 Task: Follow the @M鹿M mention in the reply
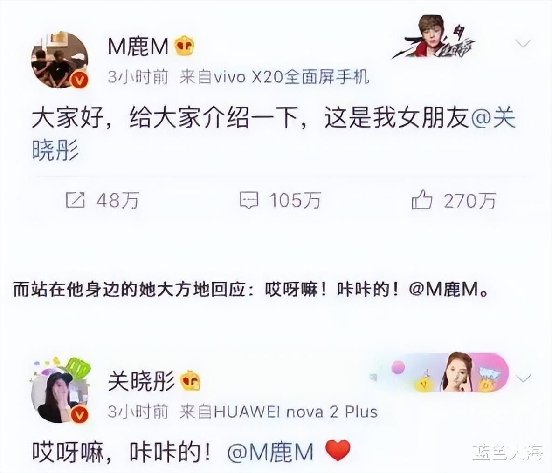(270, 452)
